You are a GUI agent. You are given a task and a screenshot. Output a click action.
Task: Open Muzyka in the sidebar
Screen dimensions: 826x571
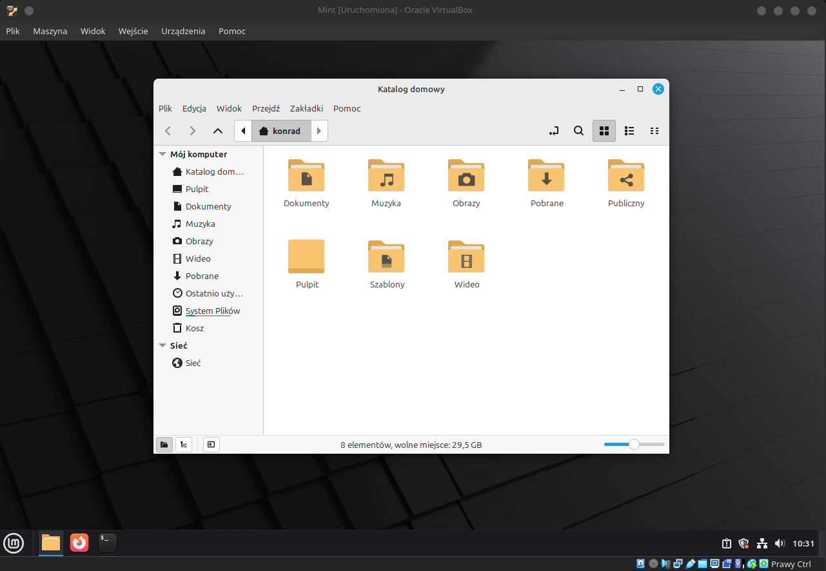coord(208,224)
